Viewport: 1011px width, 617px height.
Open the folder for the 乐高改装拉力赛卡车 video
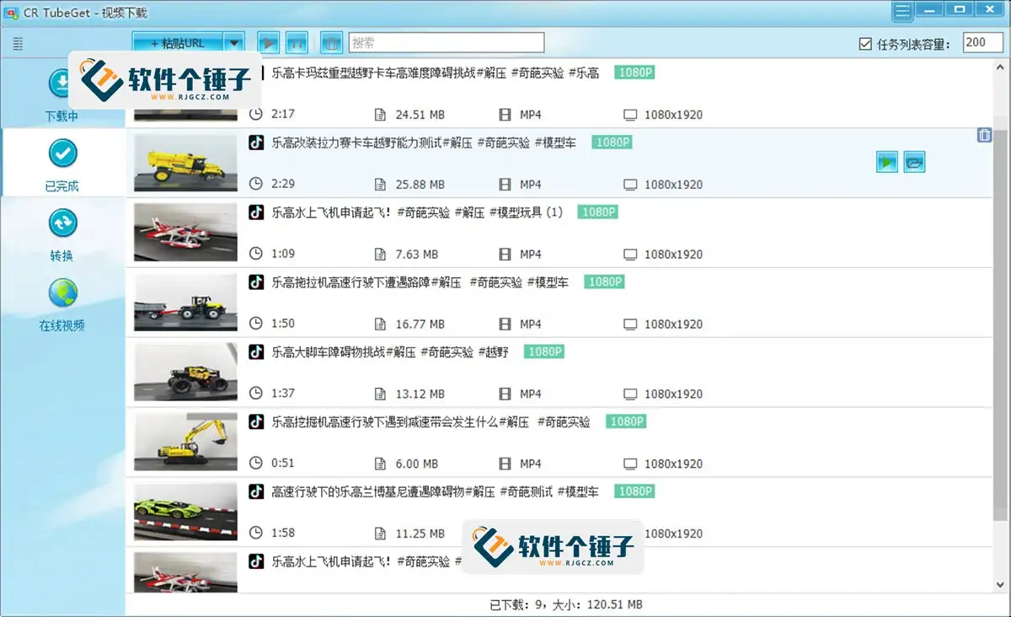click(915, 161)
